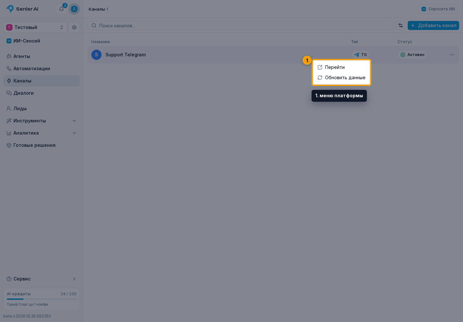Viewport: 463px width, 322px height.
Task: Open workspace settings gear icon
Action: click(74, 27)
